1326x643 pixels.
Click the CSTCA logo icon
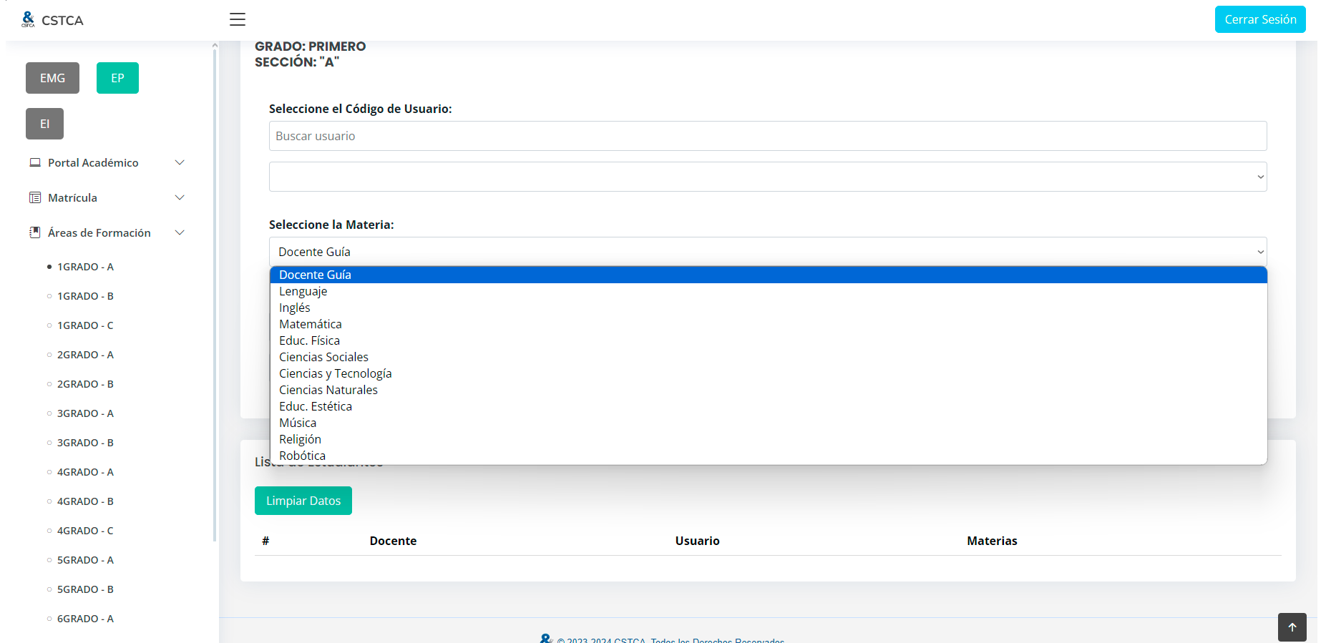[28, 19]
